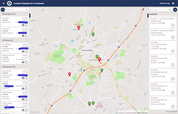The height and width of the screenshot is (114, 178).
Task: Locate Route2089 vehicle via target icon
Action: 164,90
